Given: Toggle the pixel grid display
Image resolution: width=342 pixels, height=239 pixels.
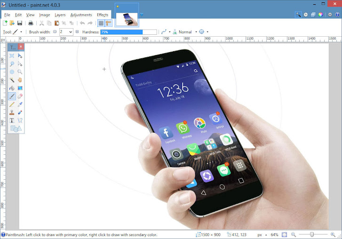Looking at the screenshot, I should click(101, 23).
